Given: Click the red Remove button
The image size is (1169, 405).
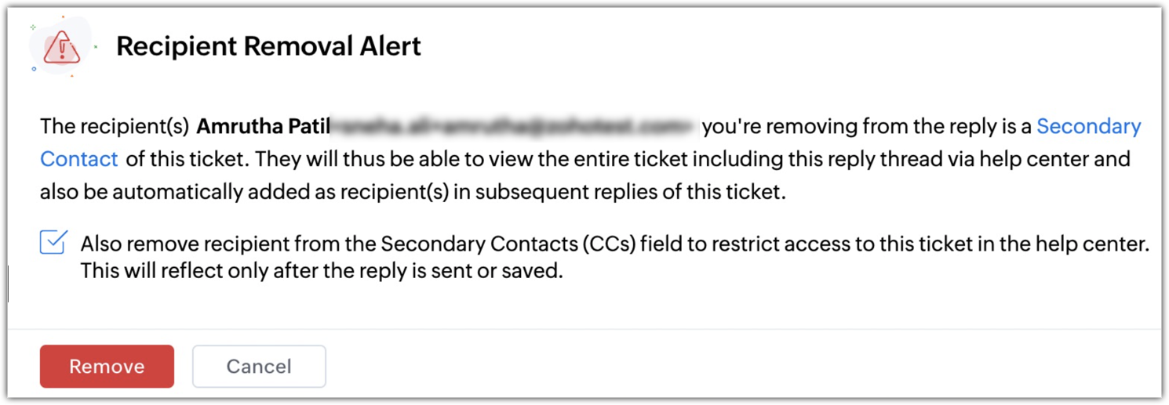Looking at the screenshot, I should pyautogui.click(x=107, y=367).
